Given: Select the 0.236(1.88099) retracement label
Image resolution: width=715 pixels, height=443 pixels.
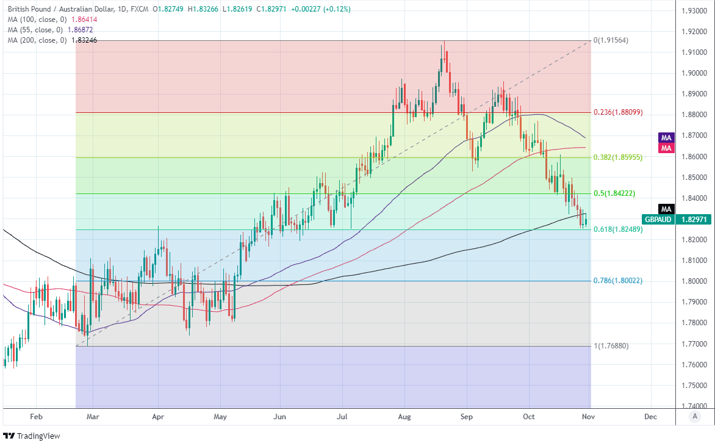Looking at the screenshot, I should [x=617, y=112].
